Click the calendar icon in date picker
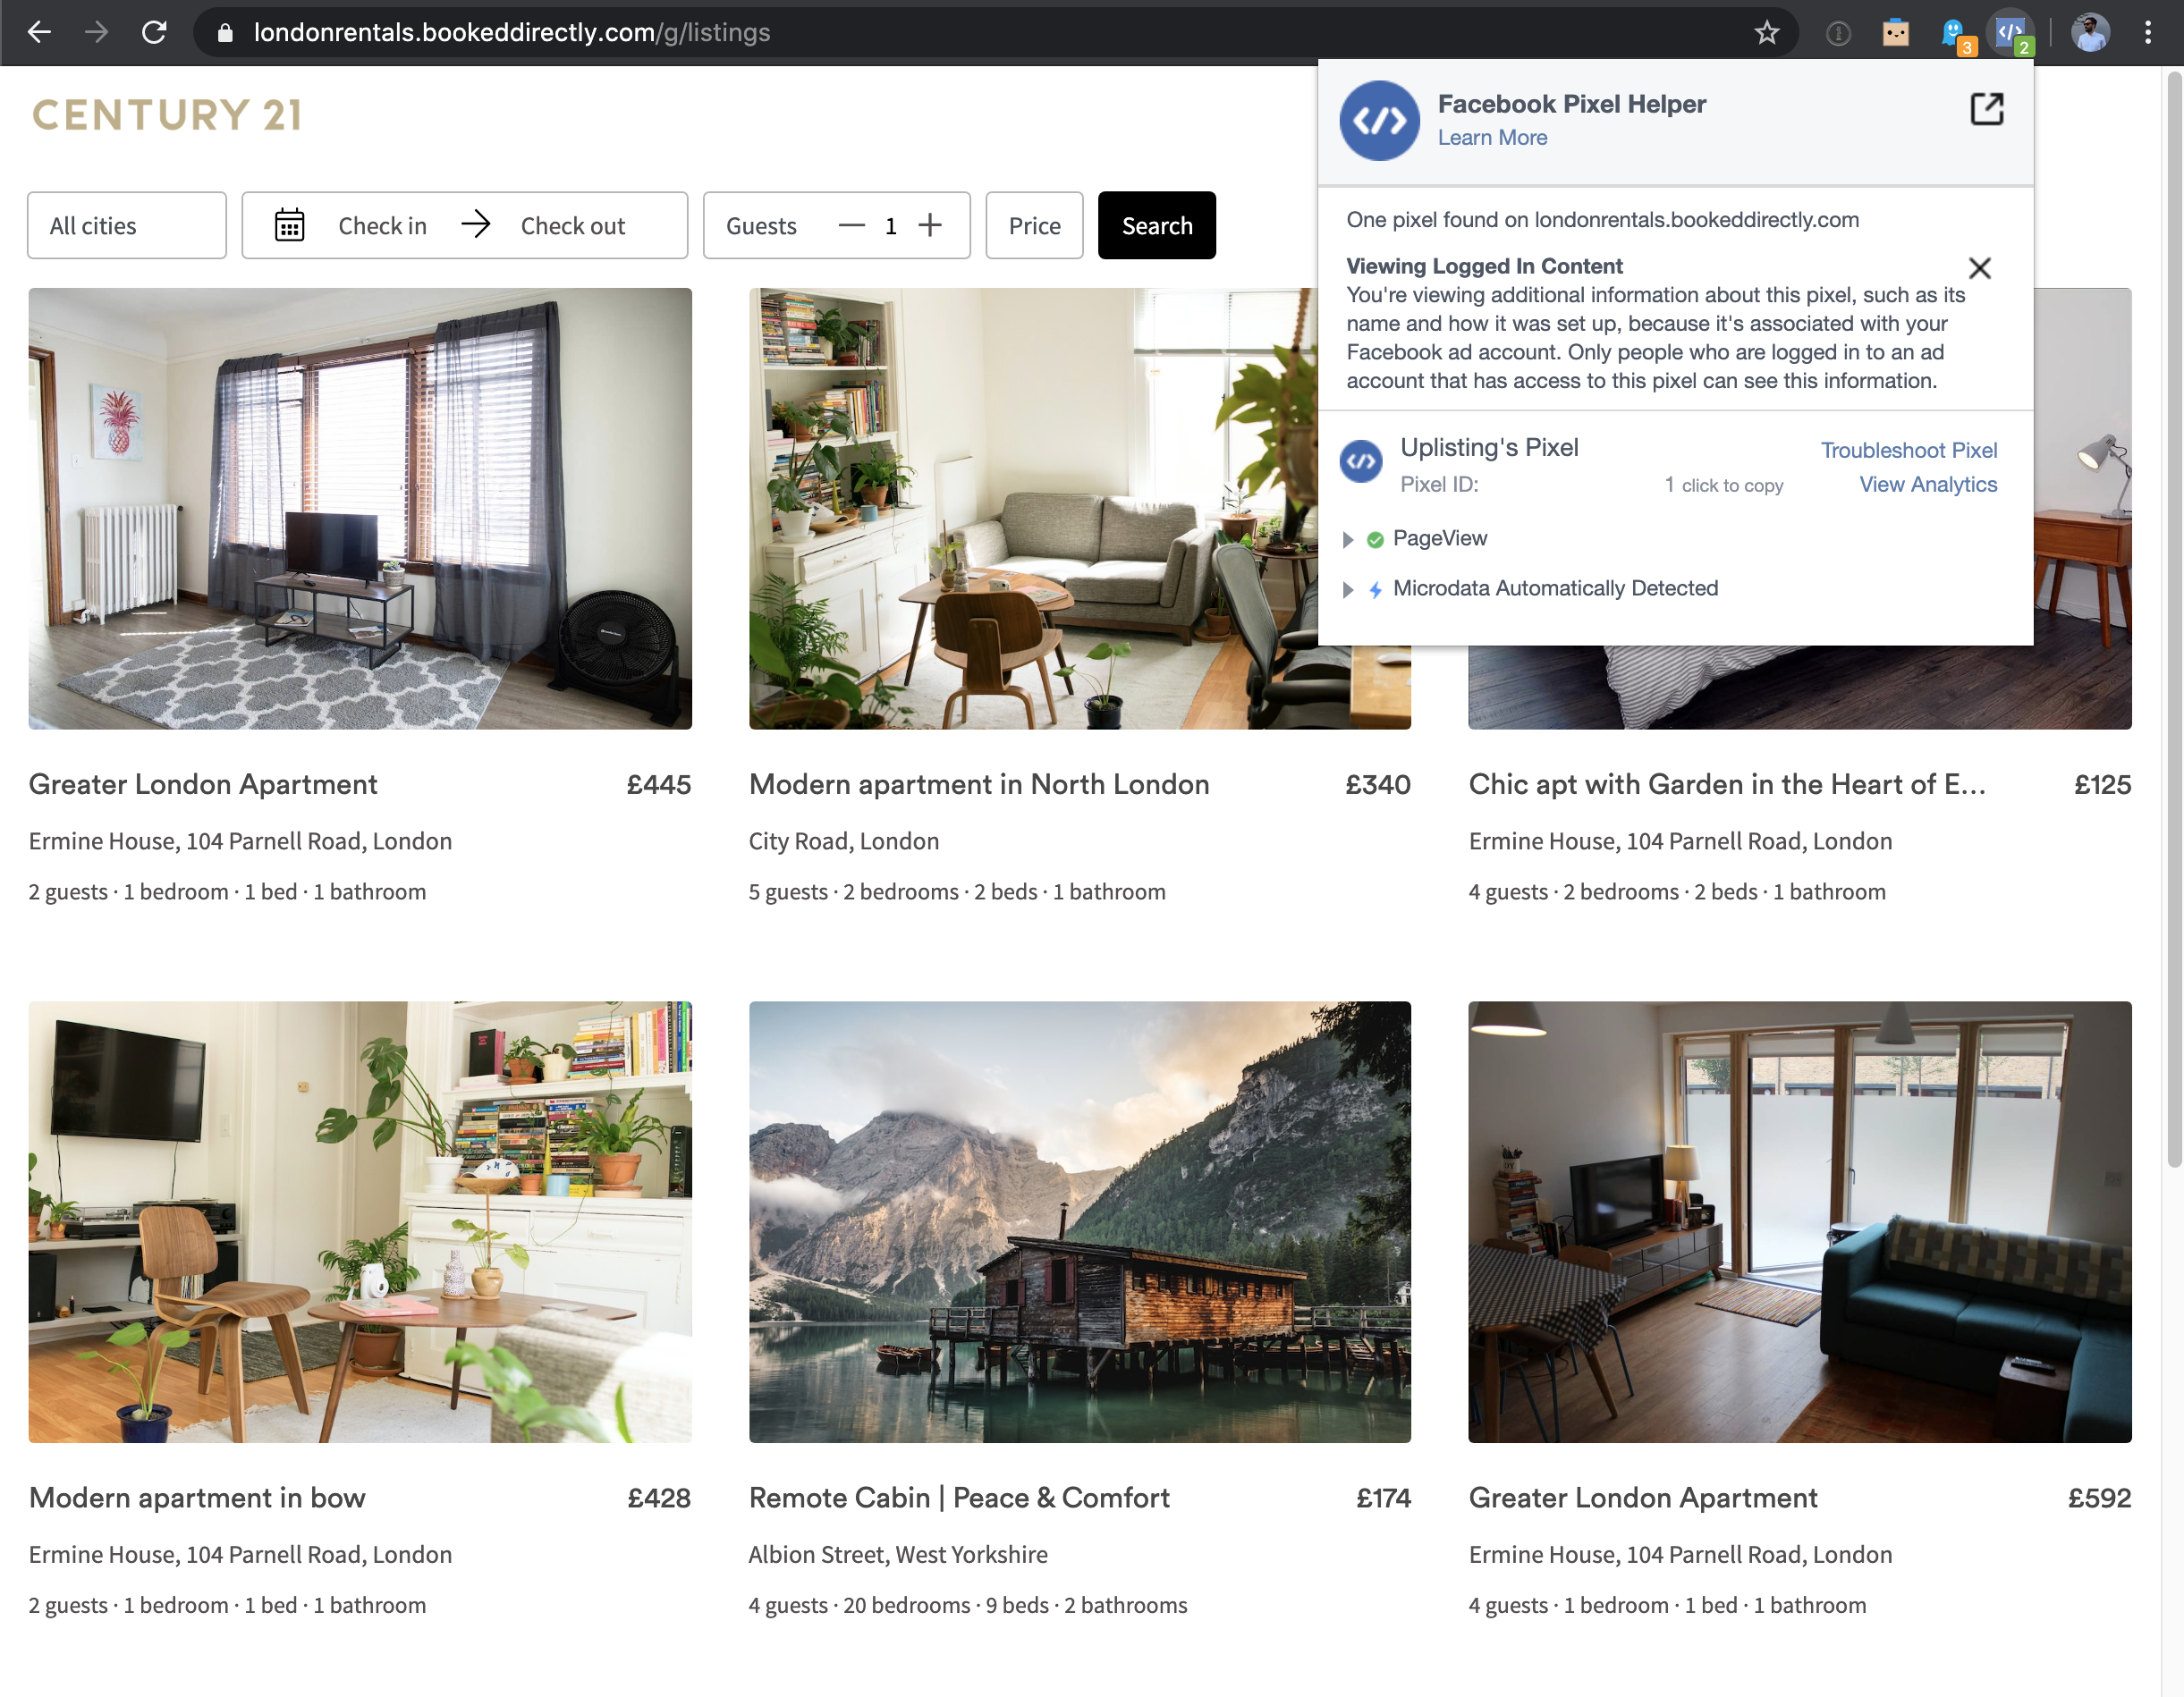 (x=290, y=225)
